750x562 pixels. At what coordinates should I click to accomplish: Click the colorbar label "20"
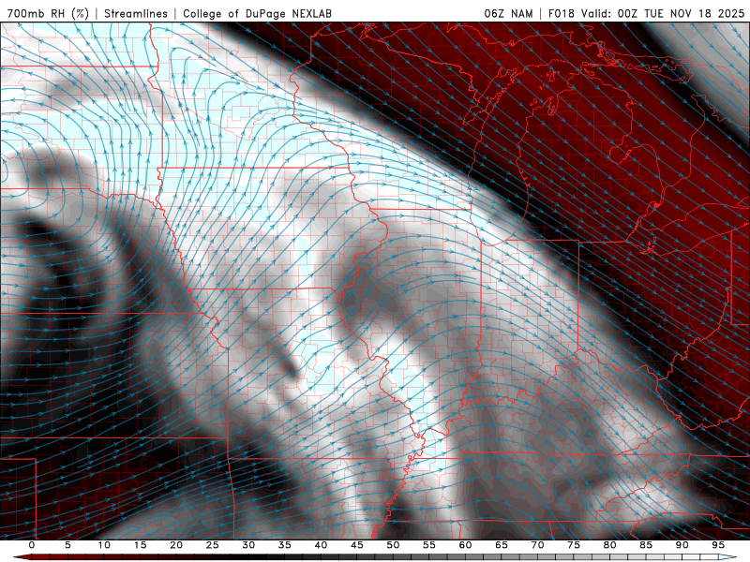(x=176, y=545)
